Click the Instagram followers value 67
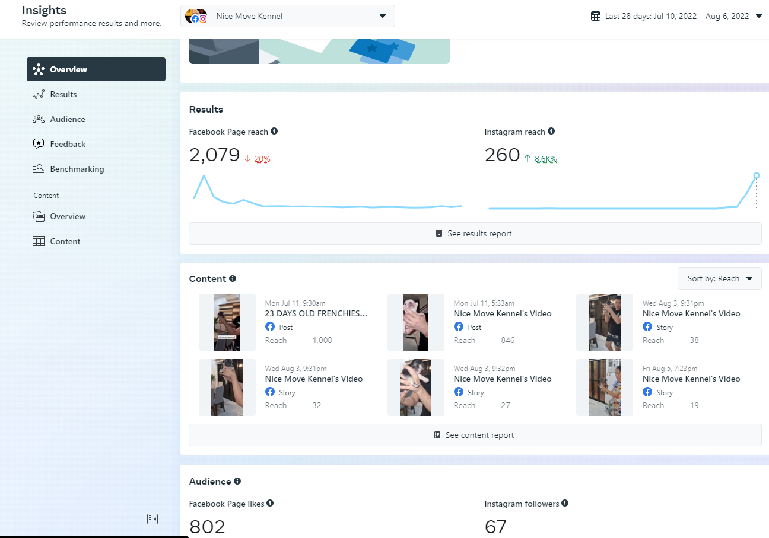This screenshot has height=538, width=769. click(x=496, y=527)
